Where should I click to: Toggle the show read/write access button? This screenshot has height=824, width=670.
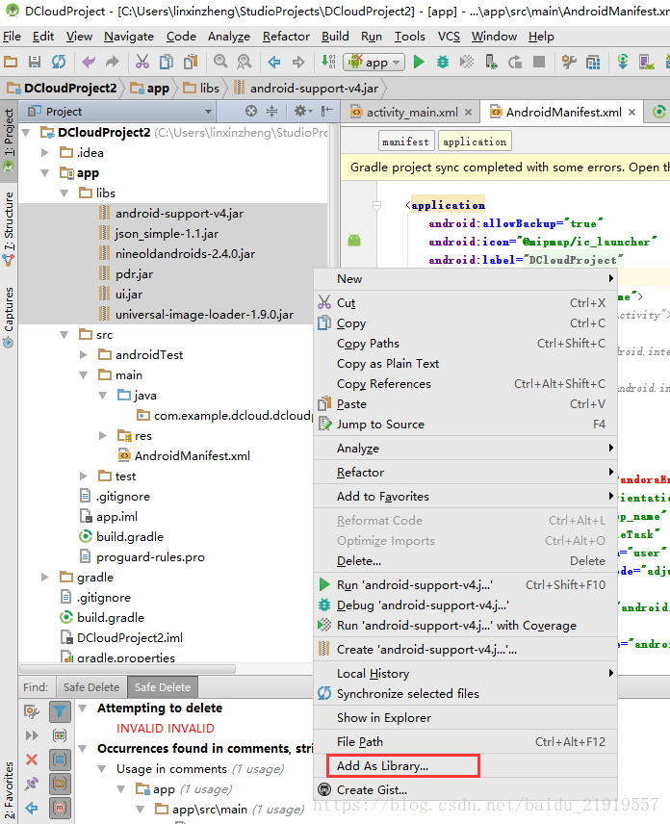60,735
